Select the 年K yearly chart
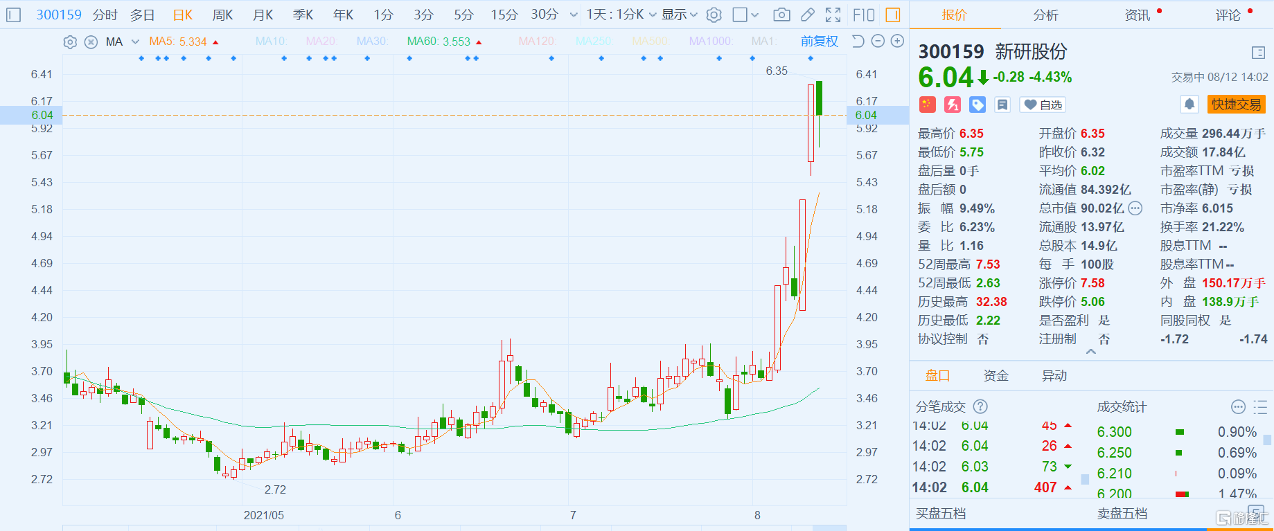The height and width of the screenshot is (531, 1274). point(344,15)
